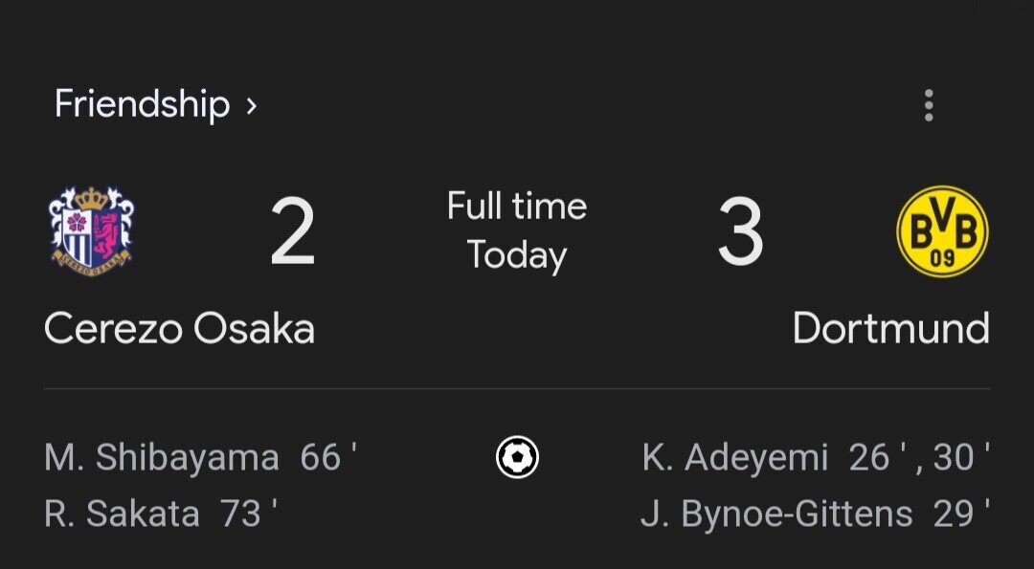Click the Borussia Dortmund BVB logo
1034x569 pixels.
pos(942,231)
